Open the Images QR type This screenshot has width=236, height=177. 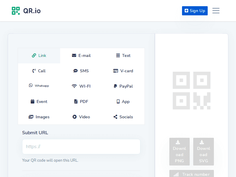pos(39,117)
